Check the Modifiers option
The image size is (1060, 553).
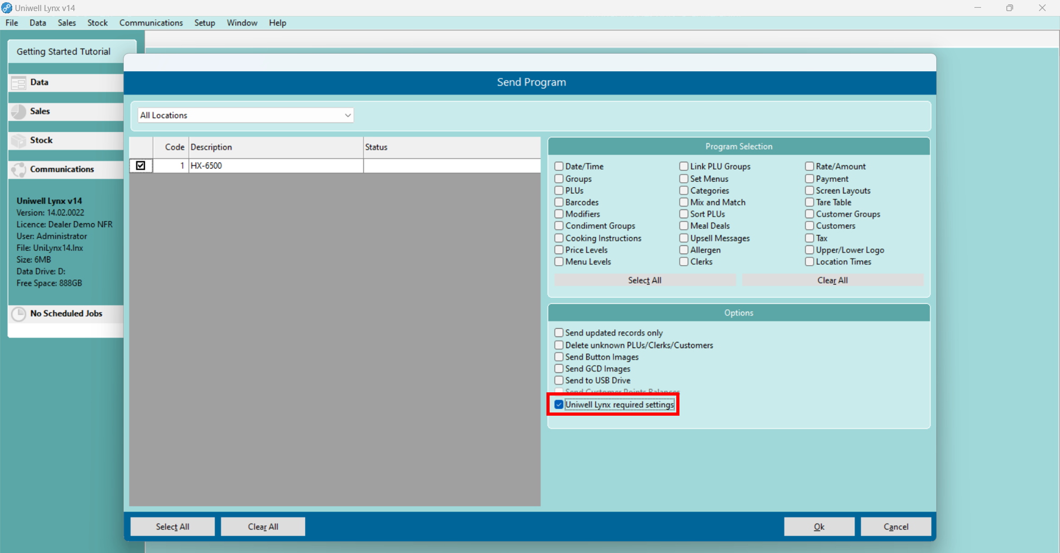coord(559,214)
